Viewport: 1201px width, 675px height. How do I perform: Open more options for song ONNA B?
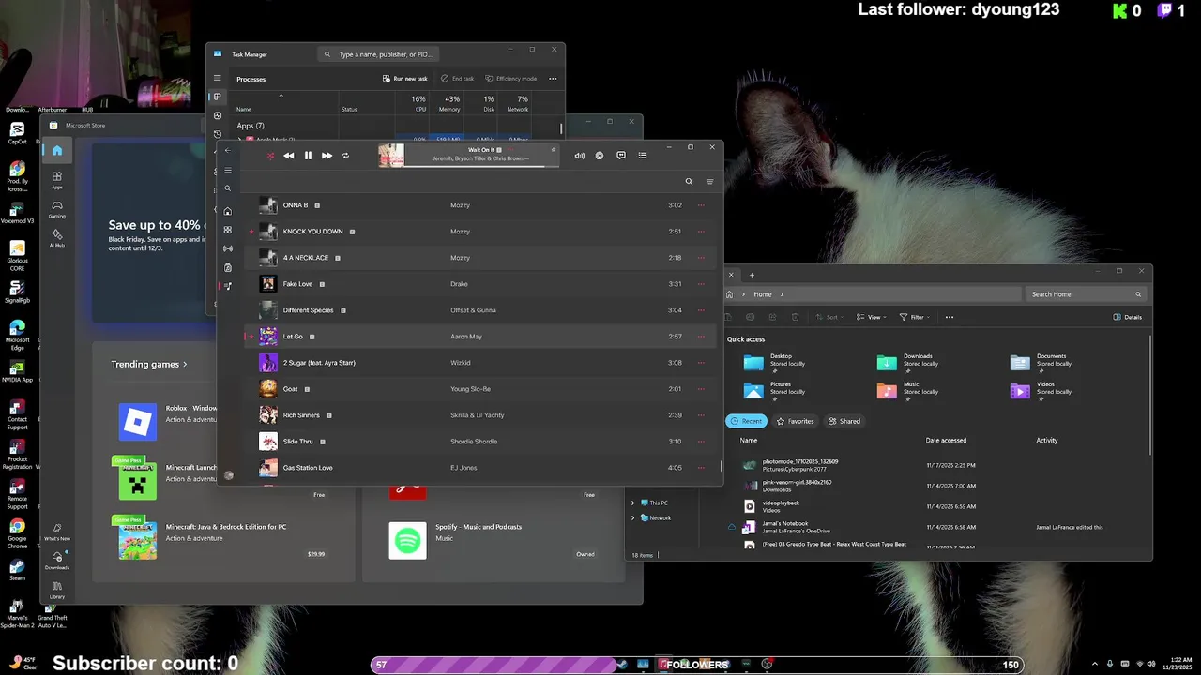coord(701,205)
